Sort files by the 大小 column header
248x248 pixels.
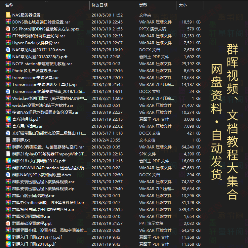183,5
